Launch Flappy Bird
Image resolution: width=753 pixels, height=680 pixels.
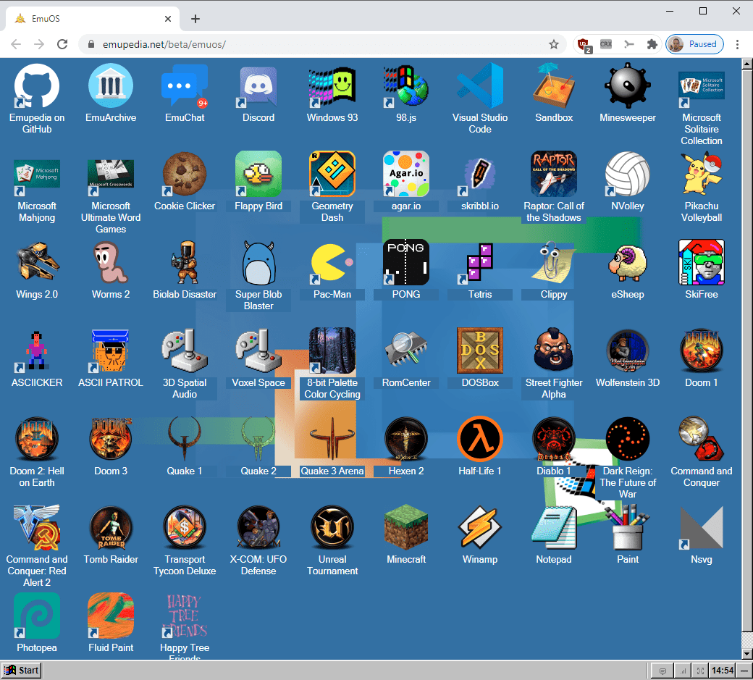click(x=258, y=174)
